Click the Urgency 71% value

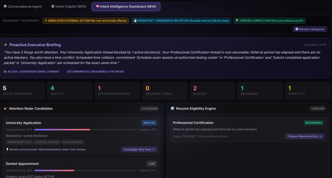tap(148, 130)
